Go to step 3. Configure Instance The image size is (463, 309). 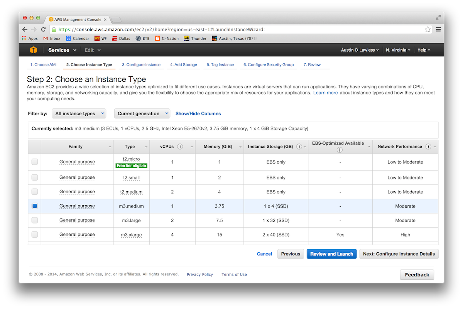pos(141,65)
